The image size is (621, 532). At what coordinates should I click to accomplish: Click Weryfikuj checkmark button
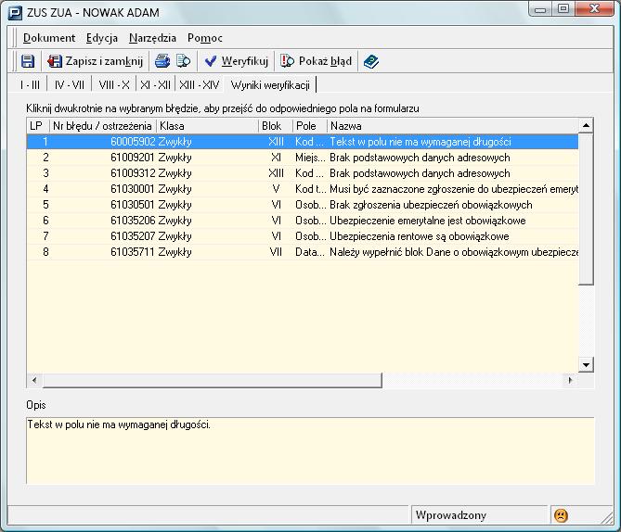(x=237, y=61)
